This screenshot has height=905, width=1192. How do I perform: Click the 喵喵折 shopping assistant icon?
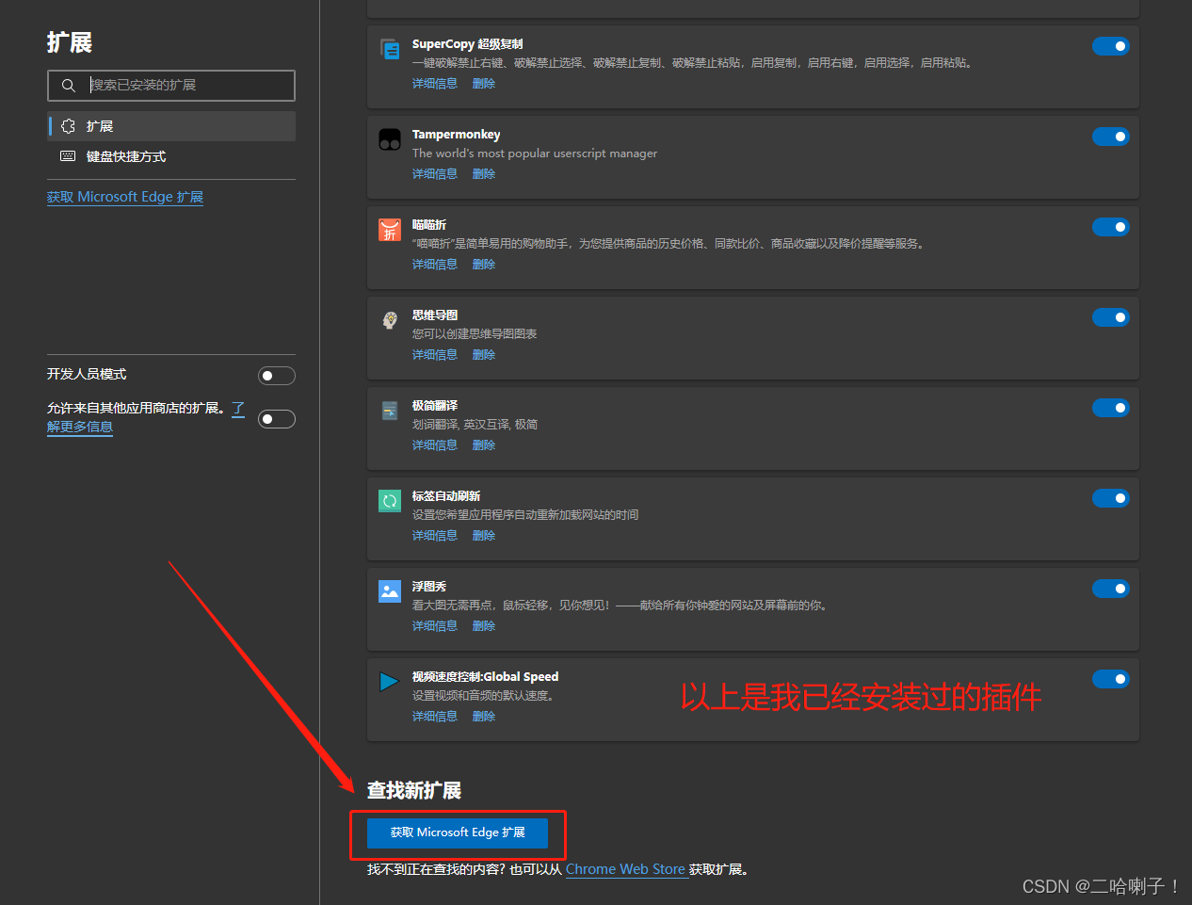tap(390, 230)
